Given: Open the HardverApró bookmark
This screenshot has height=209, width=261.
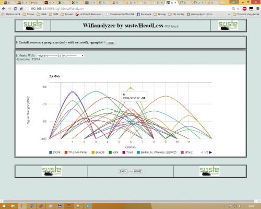Looking at the screenshot, I should click(x=200, y=14).
